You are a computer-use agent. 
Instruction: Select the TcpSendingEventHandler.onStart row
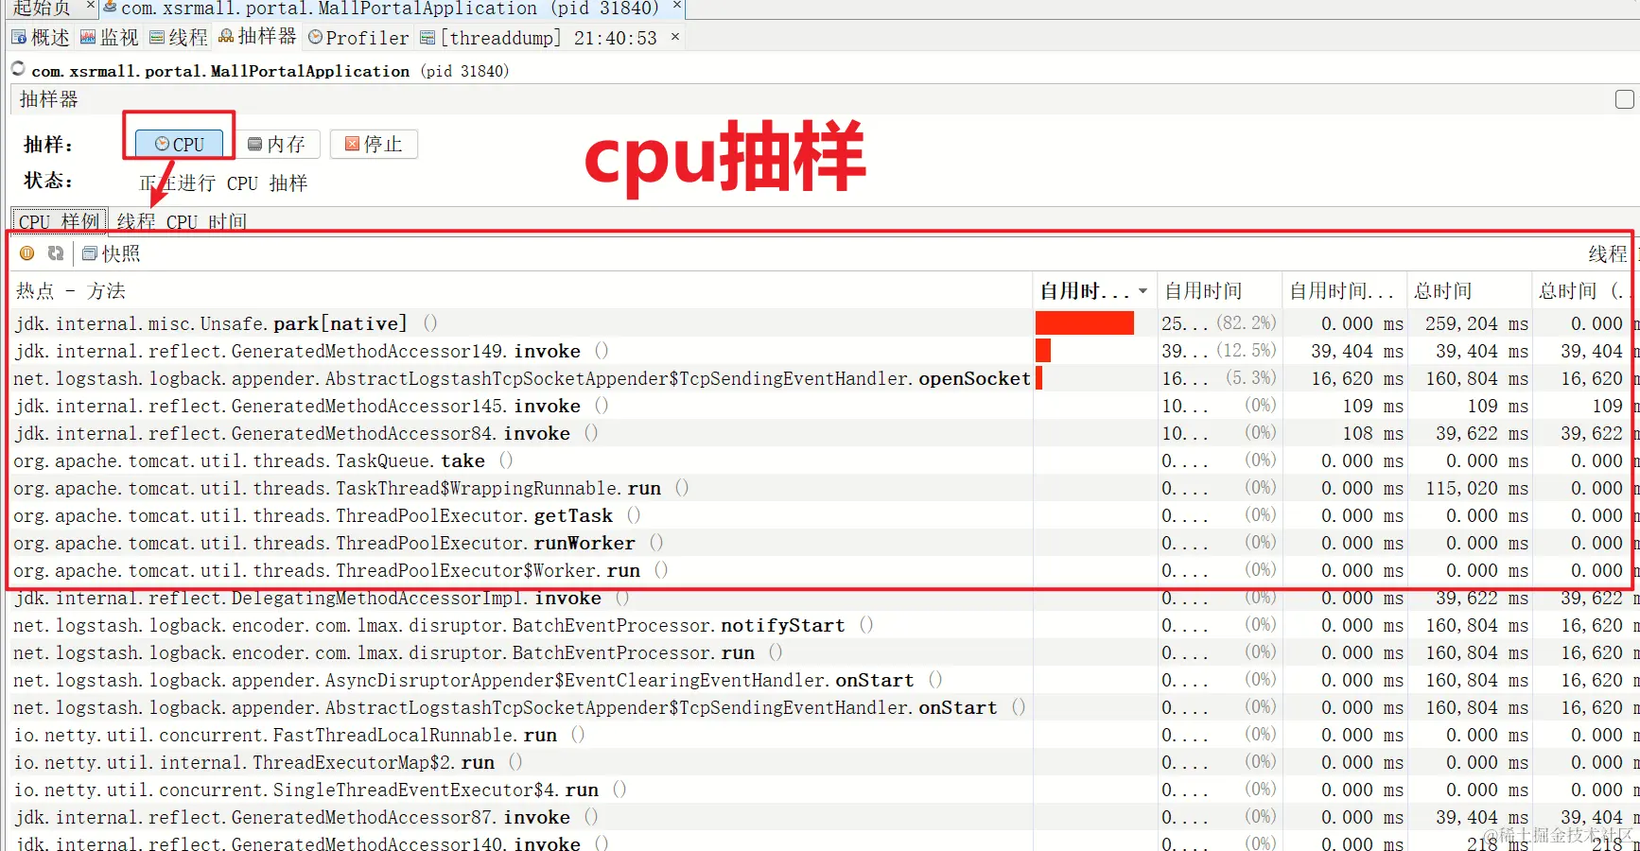click(824, 707)
